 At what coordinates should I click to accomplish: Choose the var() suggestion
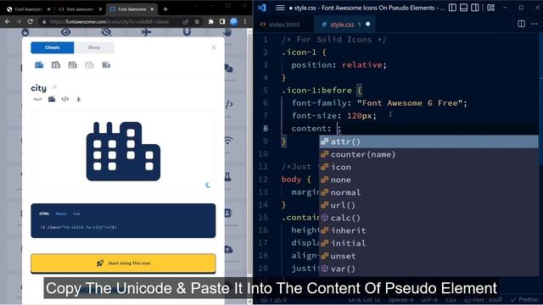pos(428,269)
